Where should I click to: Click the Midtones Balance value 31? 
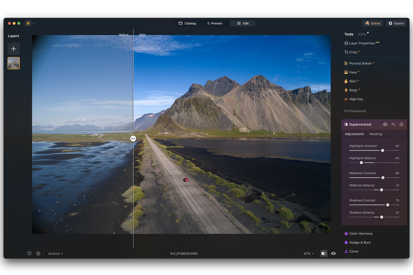click(x=397, y=185)
